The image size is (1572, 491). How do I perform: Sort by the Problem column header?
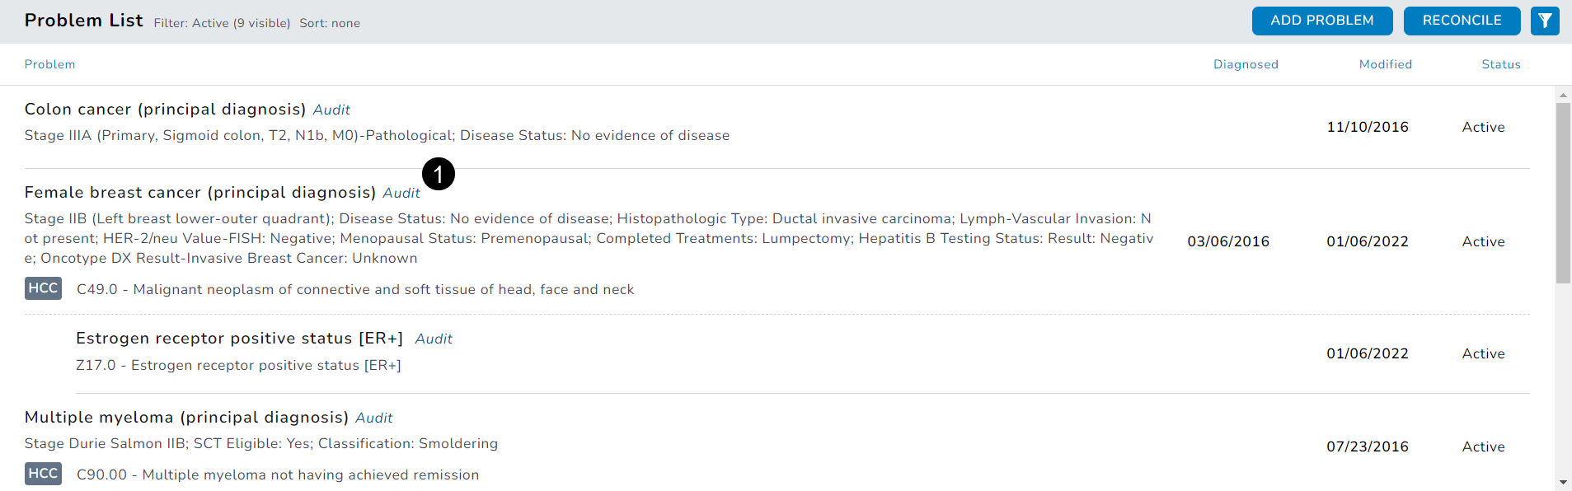pyautogui.click(x=49, y=64)
